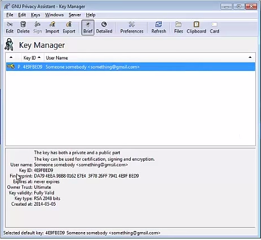This screenshot has height=240, width=261.
Task: Maximize the Key Manager window
Action: tap(239, 7)
